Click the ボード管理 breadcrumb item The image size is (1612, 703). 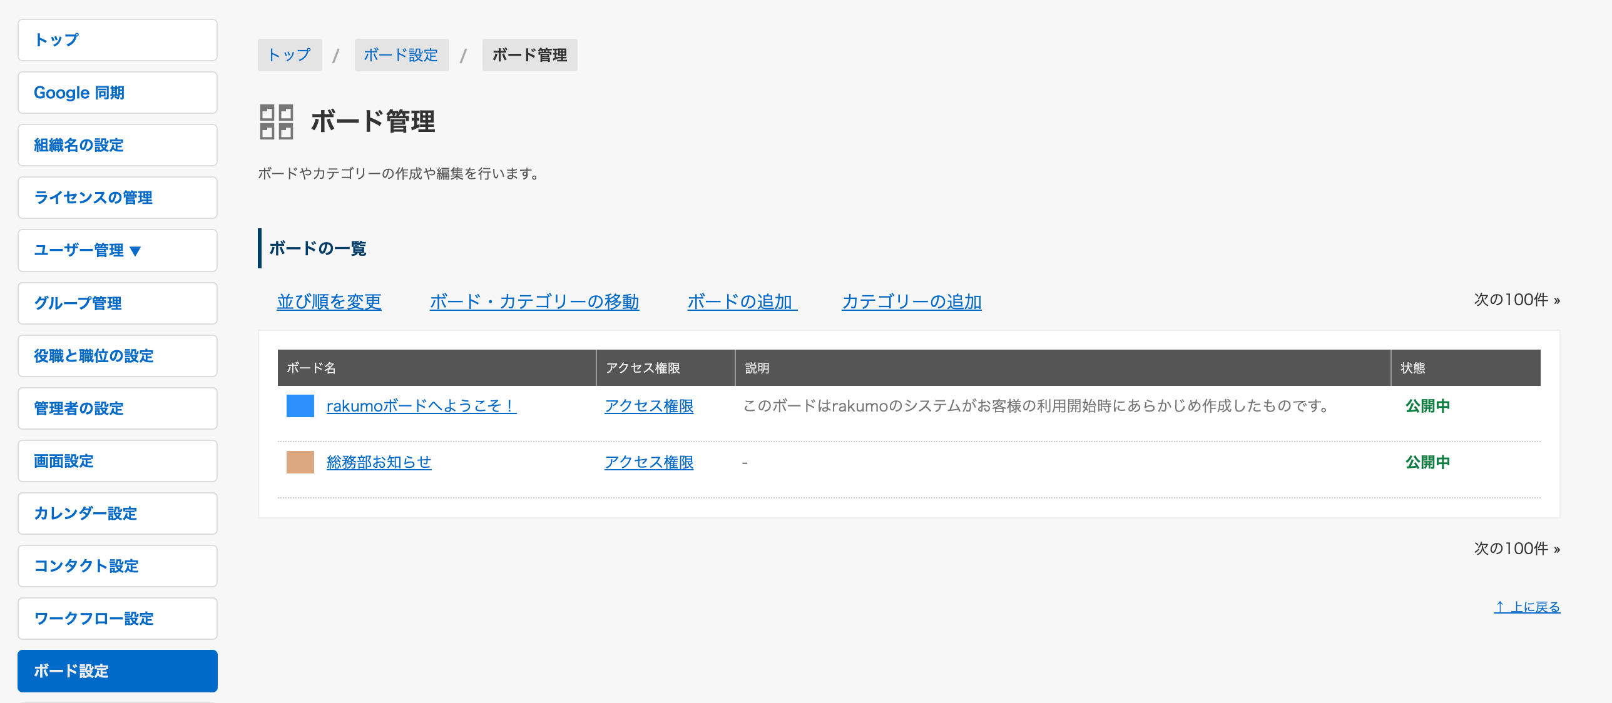[529, 55]
